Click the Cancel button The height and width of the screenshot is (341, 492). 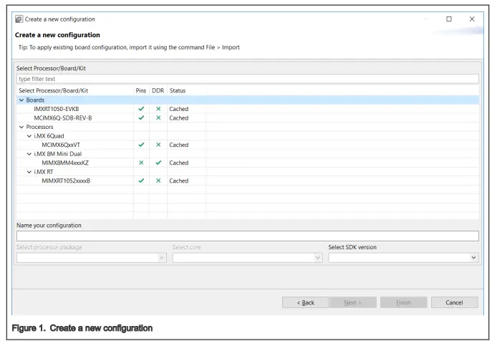(x=454, y=303)
